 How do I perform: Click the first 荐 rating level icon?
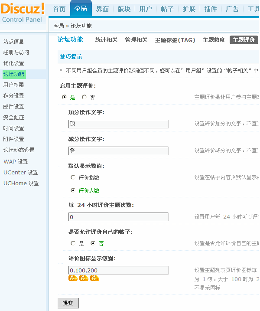click(x=73, y=278)
